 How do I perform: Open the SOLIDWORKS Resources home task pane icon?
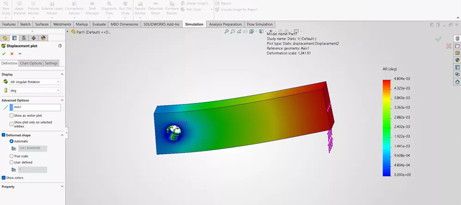point(457,82)
